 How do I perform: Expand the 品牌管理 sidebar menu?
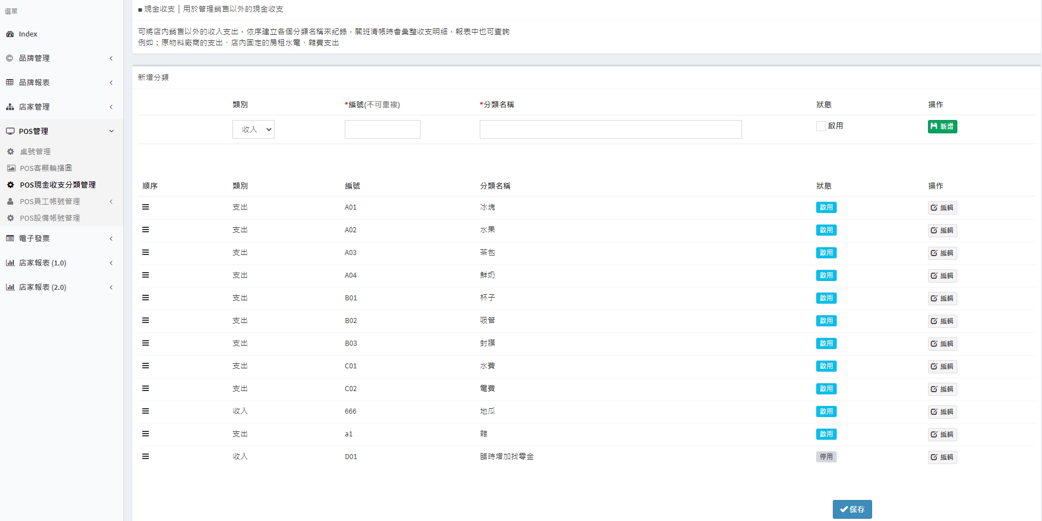tap(61, 58)
